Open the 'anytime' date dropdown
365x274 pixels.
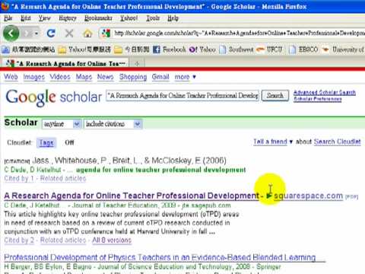coord(62,124)
